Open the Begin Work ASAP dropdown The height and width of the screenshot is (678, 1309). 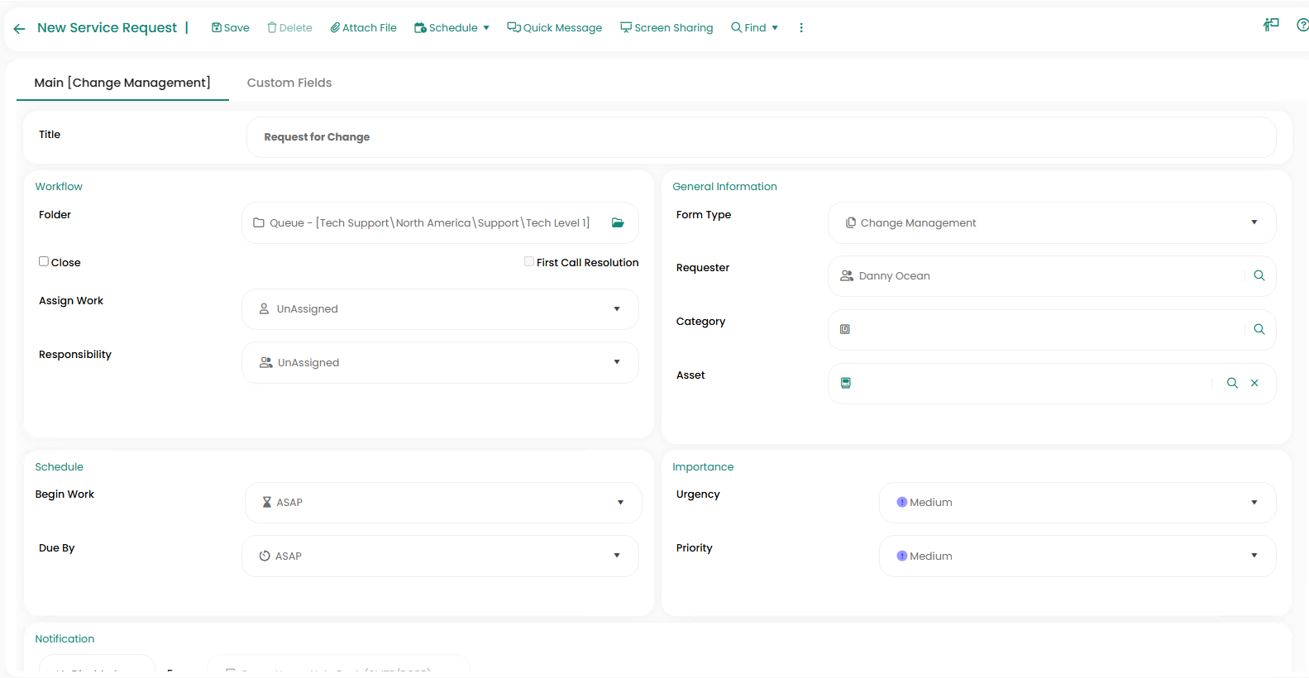tap(443, 503)
